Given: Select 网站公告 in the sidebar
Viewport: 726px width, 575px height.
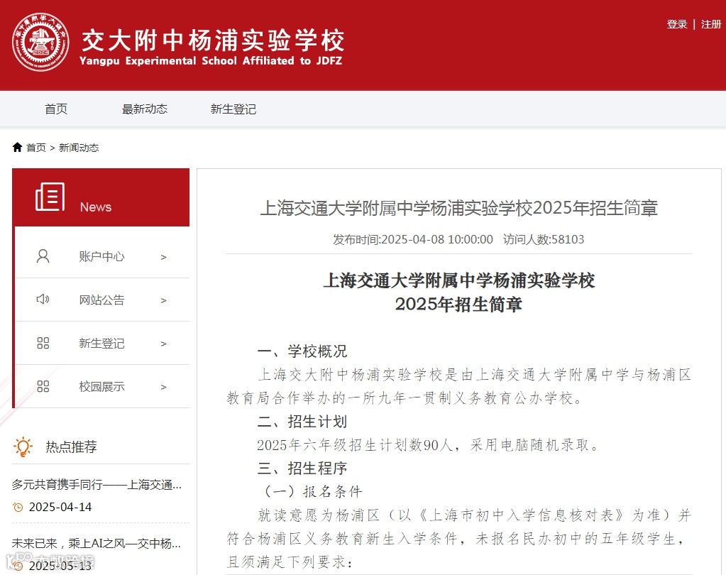Looking at the screenshot, I should coord(101,300).
